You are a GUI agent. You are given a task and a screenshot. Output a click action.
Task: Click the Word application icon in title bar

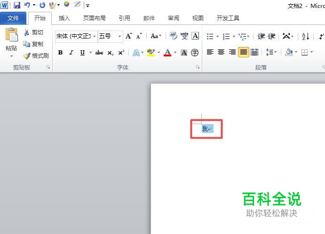4,5
